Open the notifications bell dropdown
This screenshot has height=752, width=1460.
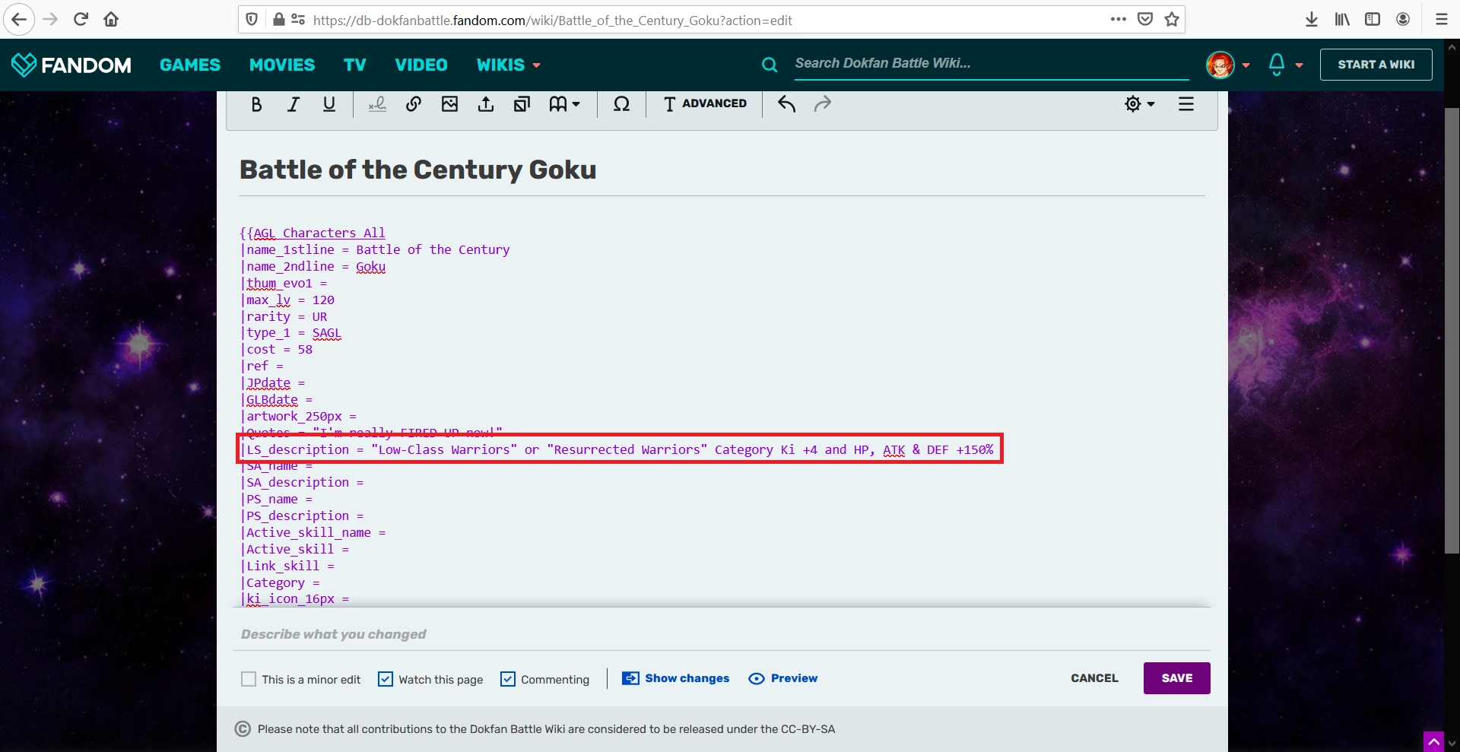coord(1286,65)
